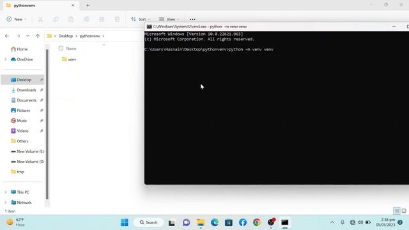Click the Delete trash icon in Explorer toolbar
The width and height of the screenshot is (409, 230).
tap(117, 19)
